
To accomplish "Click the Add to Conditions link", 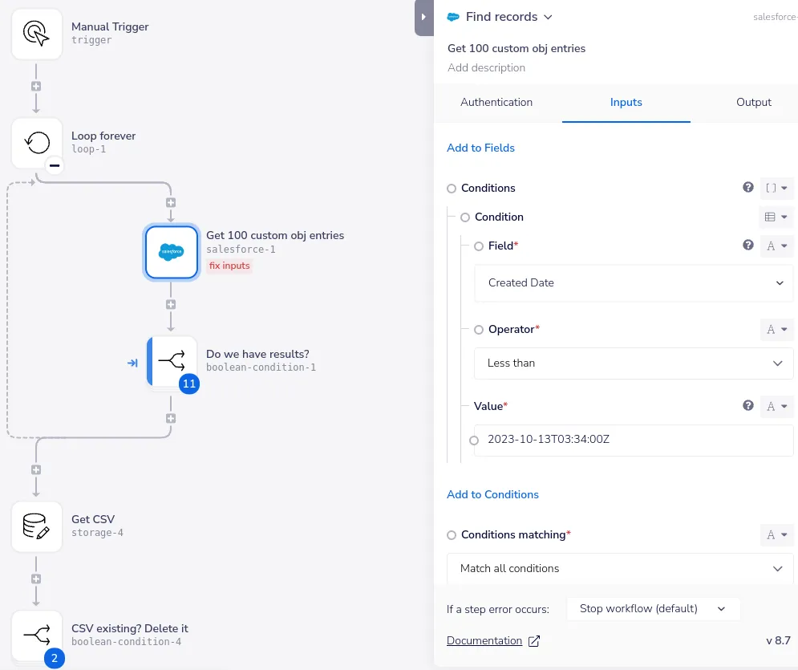I will point(492,494).
